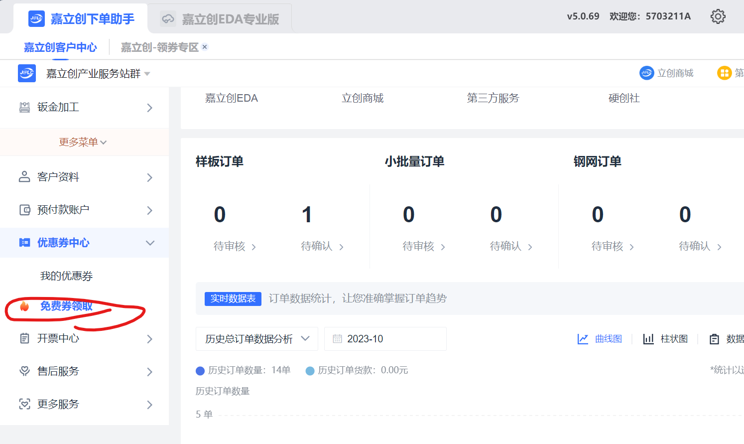View 小批量订单 待审核 orders

click(424, 246)
